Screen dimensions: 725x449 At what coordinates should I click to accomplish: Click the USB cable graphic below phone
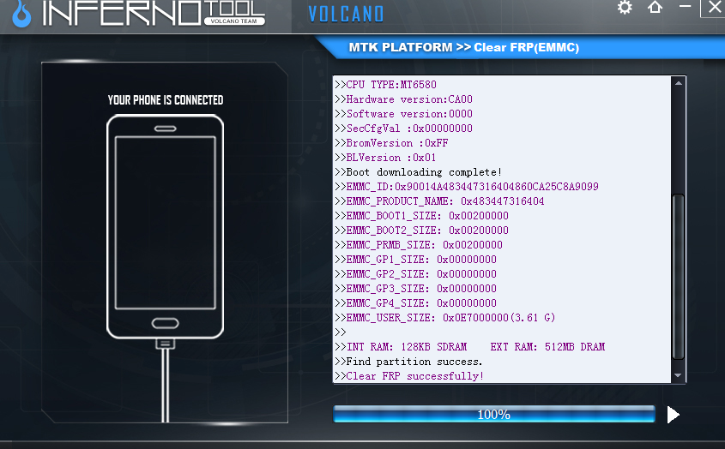pyautogui.click(x=165, y=381)
